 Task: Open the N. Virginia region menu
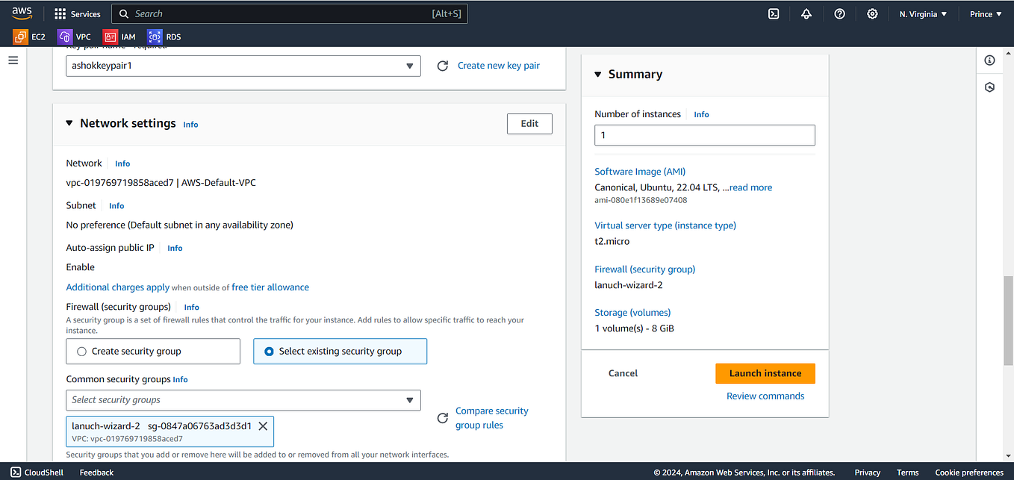[x=922, y=13]
